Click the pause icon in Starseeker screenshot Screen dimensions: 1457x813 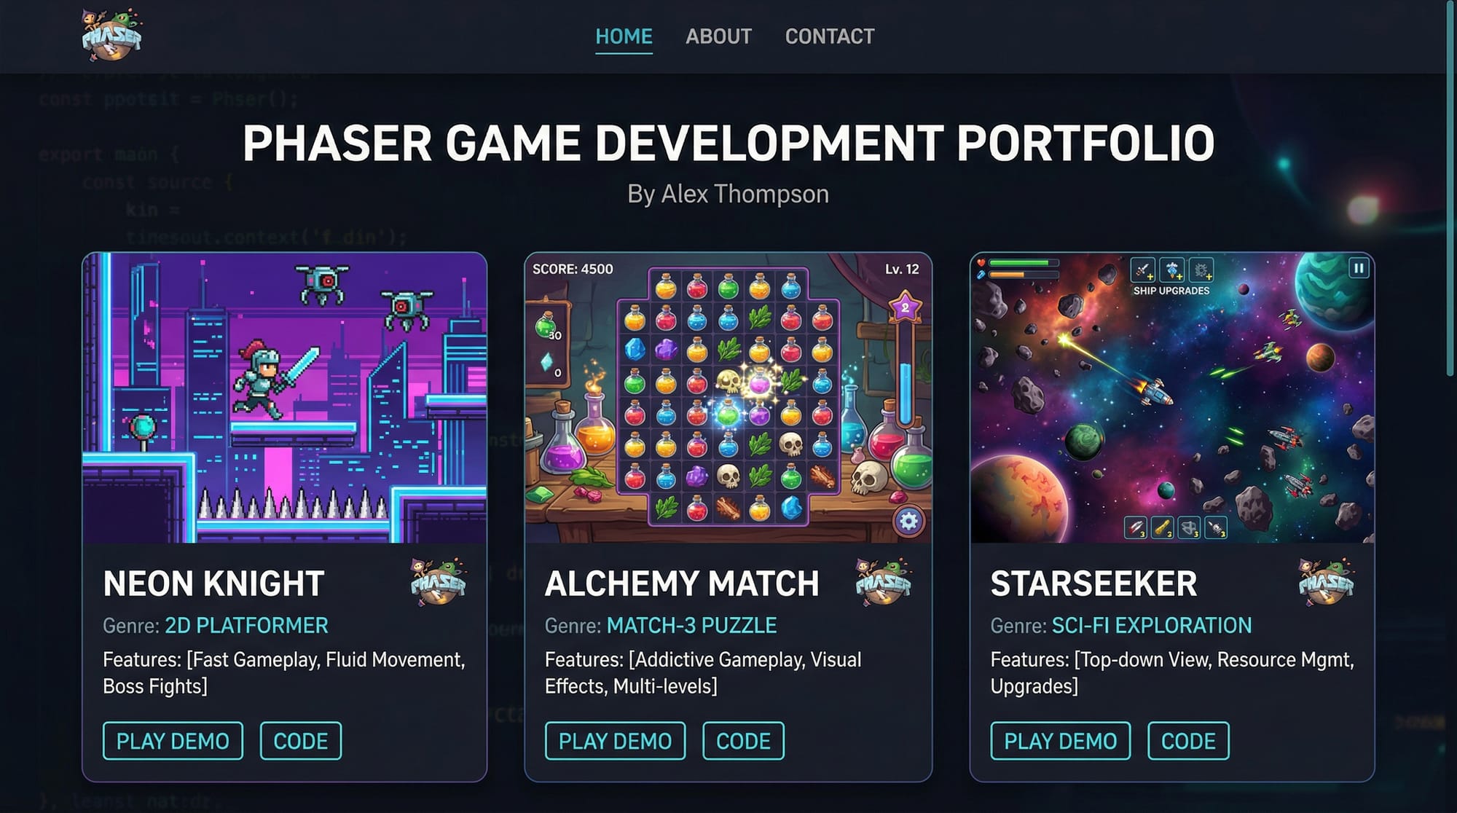pos(1358,268)
